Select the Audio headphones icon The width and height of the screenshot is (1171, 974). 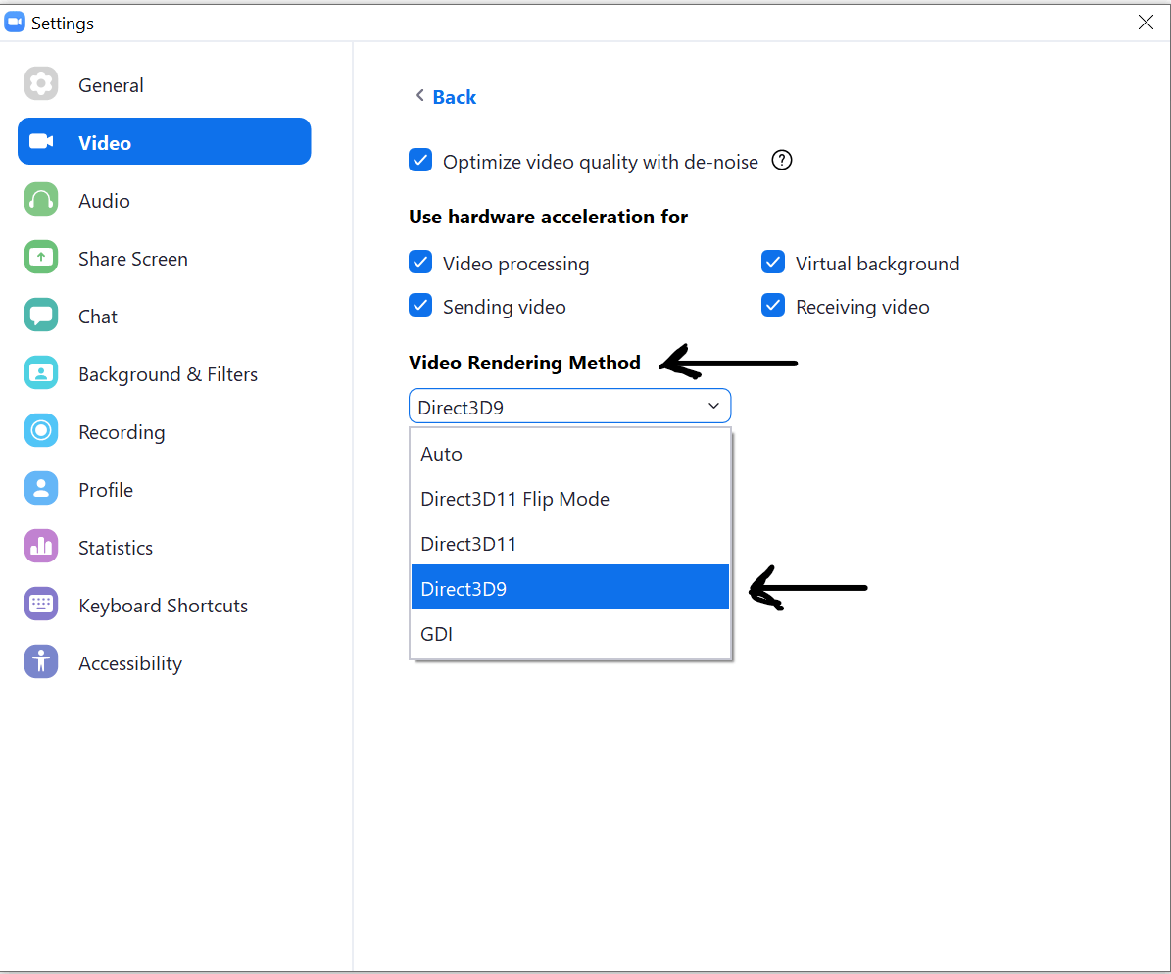tap(41, 200)
